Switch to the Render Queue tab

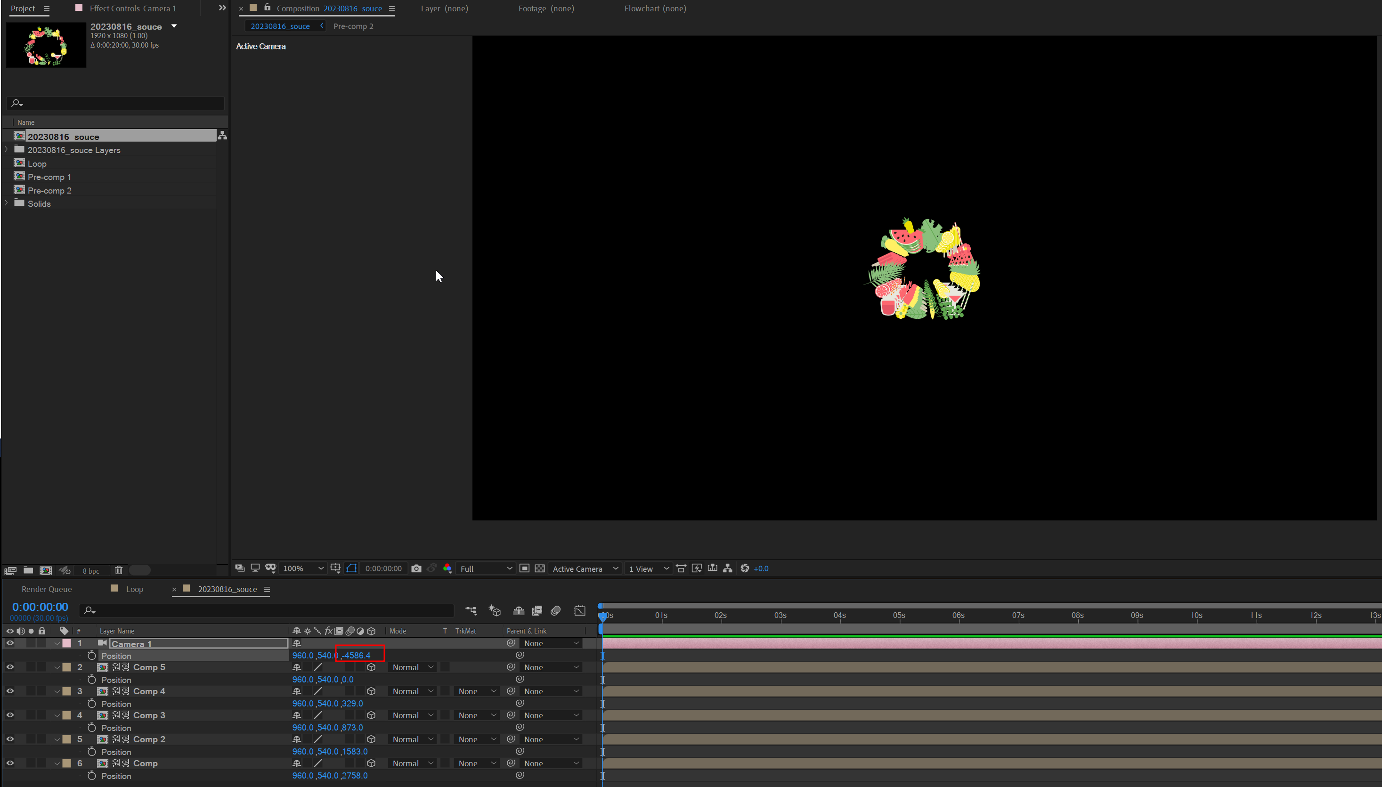(x=47, y=589)
